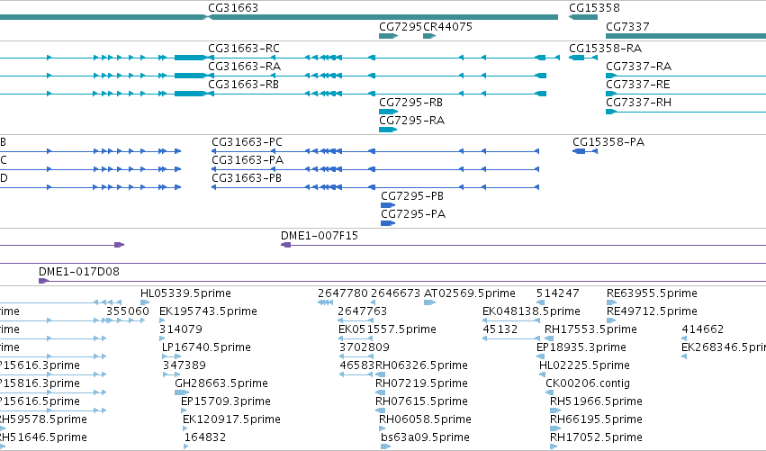The height and width of the screenshot is (451, 766).
Task: Select the CR44075 gene label
Action: pos(447,26)
